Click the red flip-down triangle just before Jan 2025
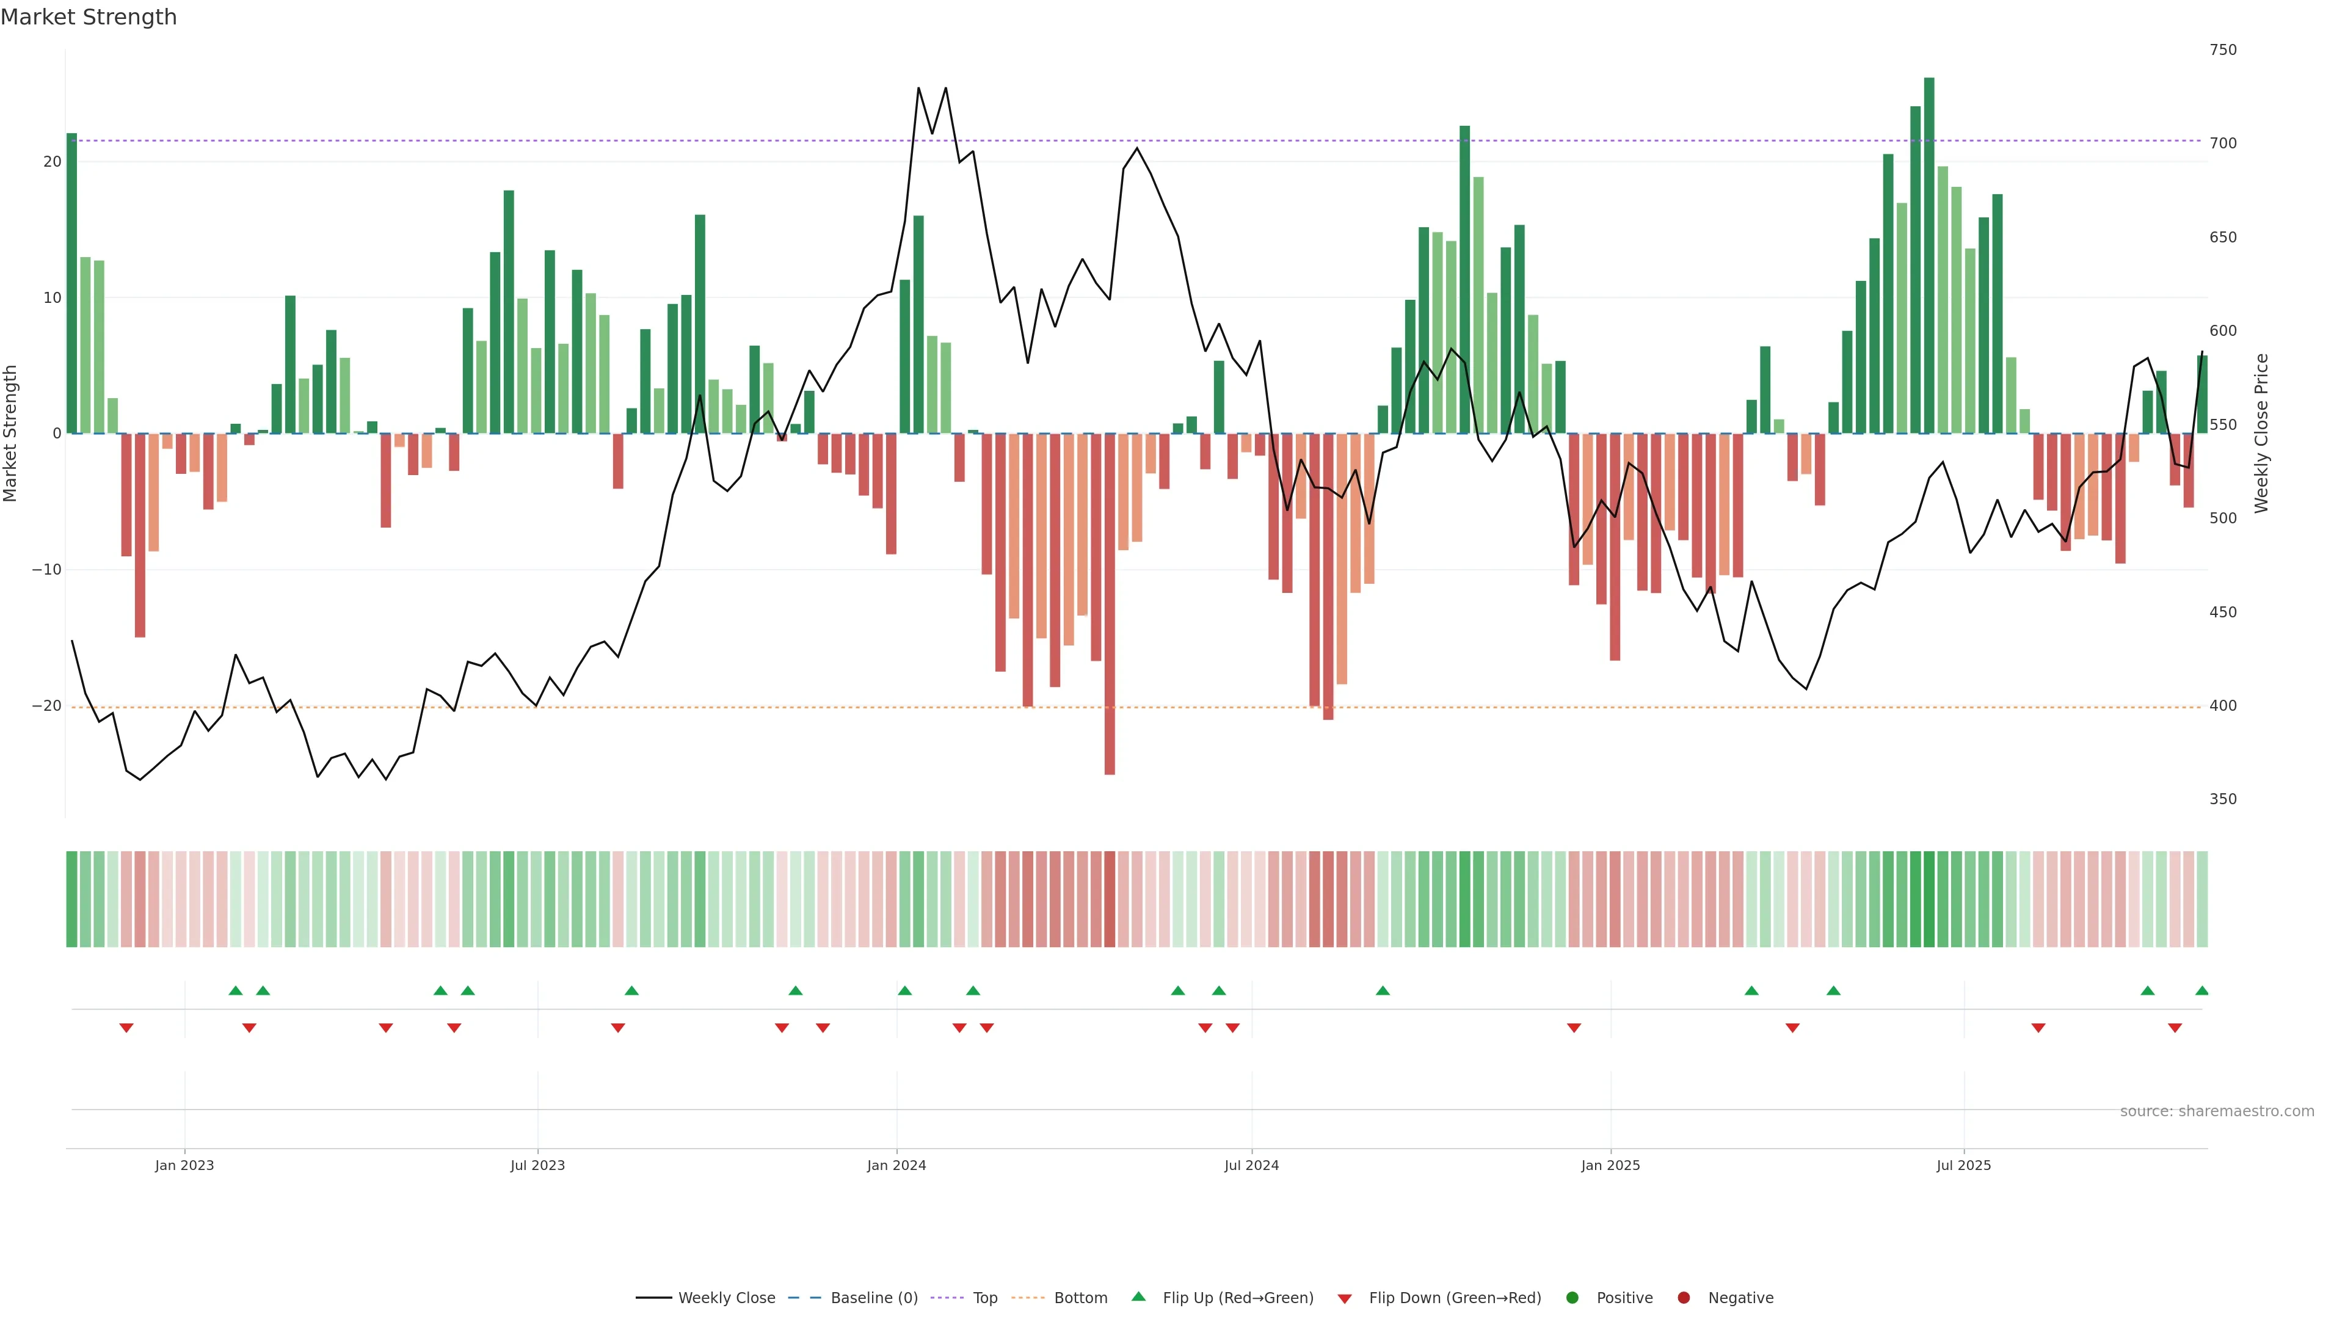Viewport: 2345px width, 1319px height. (x=1574, y=1028)
